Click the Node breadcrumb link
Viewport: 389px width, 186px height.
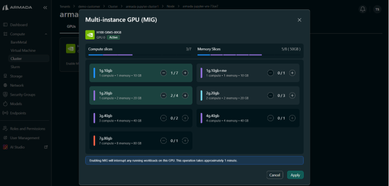(171, 7)
